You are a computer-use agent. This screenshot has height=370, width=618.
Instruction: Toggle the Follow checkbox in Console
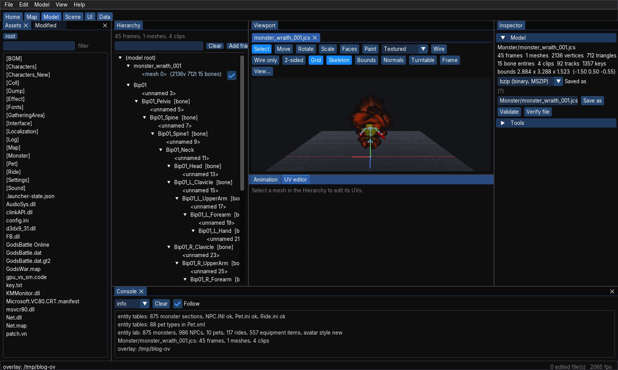(x=178, y=304)
